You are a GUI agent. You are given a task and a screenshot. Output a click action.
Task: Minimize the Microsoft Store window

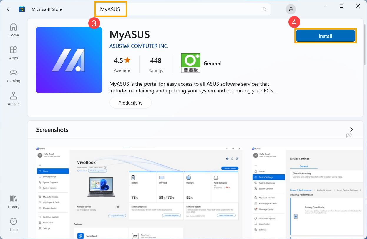[325, 6]
